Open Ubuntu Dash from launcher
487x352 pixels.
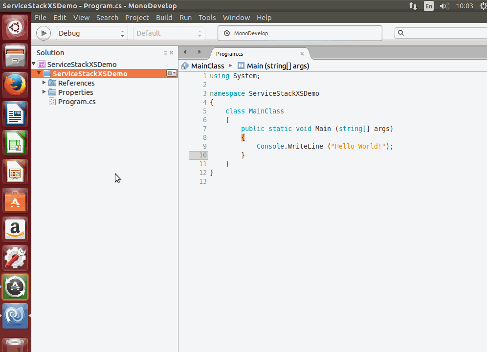point(15,27)
